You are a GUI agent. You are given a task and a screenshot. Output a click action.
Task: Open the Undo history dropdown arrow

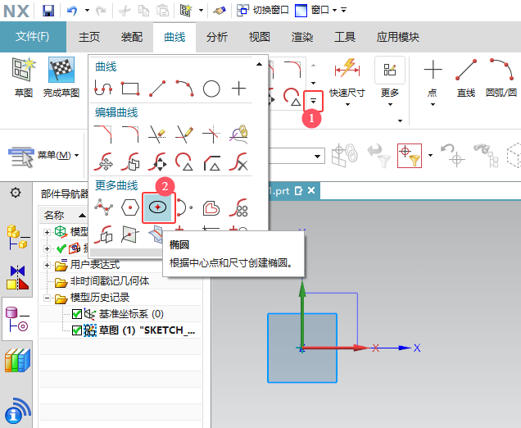coord(87,11)
